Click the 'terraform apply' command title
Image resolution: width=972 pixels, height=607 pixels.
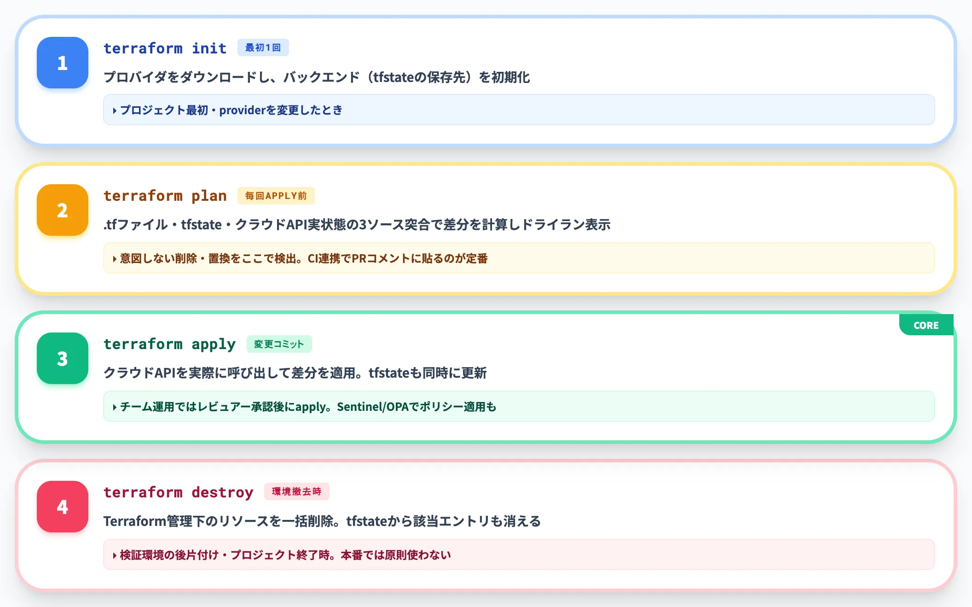[x=169, y=344]
